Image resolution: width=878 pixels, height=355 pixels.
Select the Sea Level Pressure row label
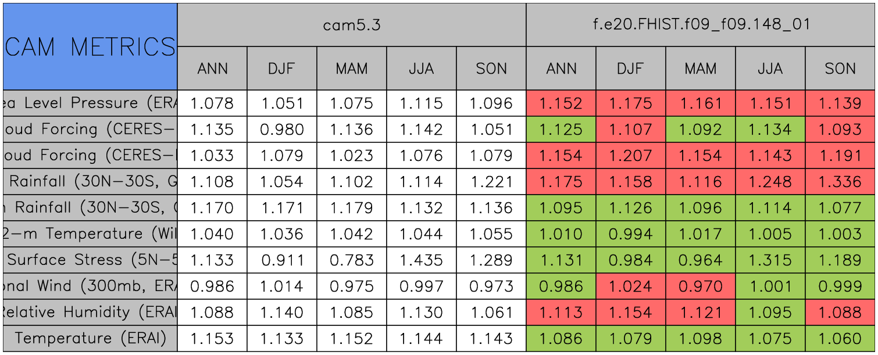[x=90, y=103]
